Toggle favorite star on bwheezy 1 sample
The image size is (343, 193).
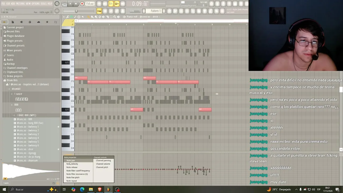(x=58, y=127)
